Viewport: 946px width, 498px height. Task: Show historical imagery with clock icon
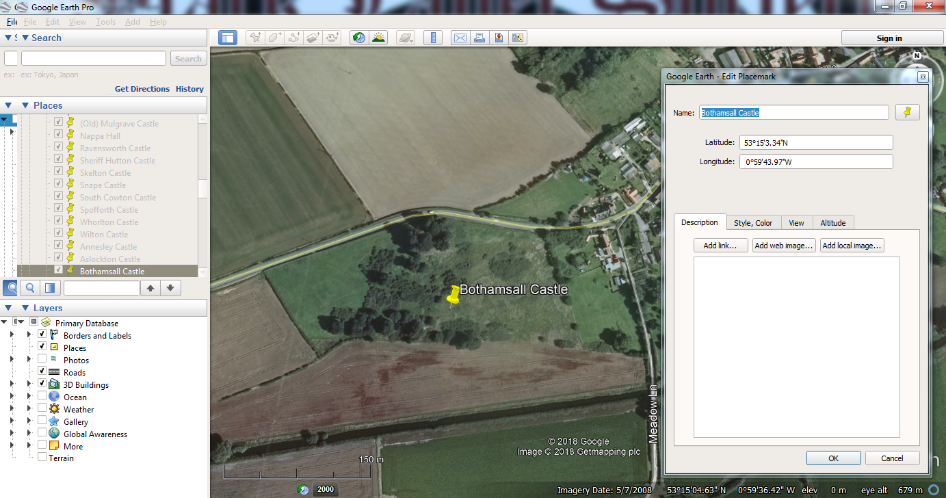point(358,38)
